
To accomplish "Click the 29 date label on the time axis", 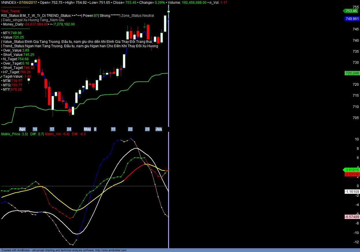I will point(147,129).
